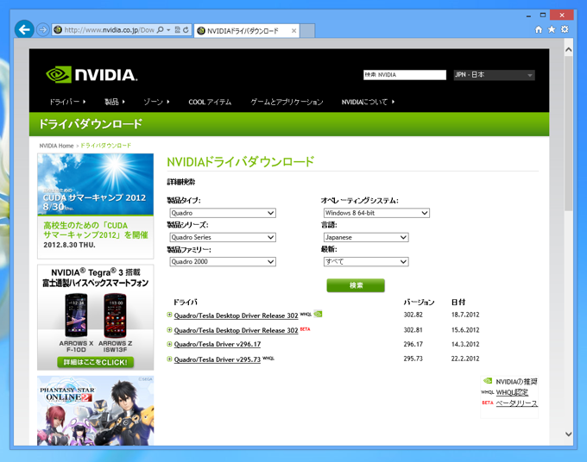Click date cell 15.6.2012

point(465,330)
